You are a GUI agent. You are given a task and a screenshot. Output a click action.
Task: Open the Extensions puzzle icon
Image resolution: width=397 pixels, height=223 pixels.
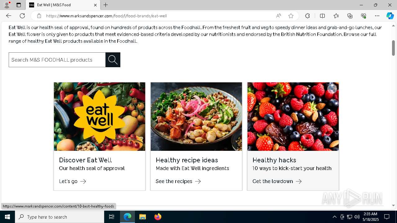[307, 16]
